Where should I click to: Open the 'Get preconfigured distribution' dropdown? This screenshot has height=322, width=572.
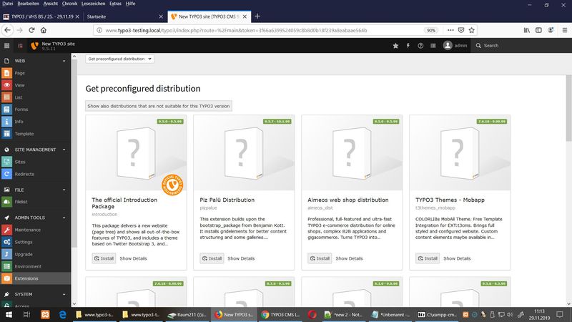pos(119,59)
